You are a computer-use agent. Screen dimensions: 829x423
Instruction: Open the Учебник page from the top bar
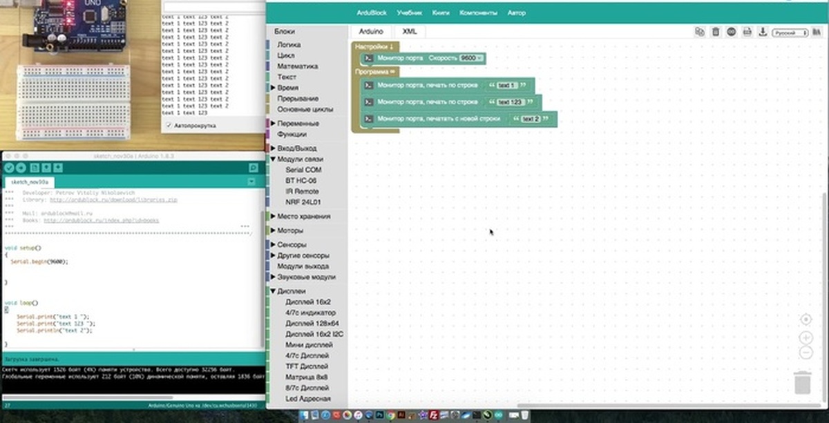click(x=412, y=12)
